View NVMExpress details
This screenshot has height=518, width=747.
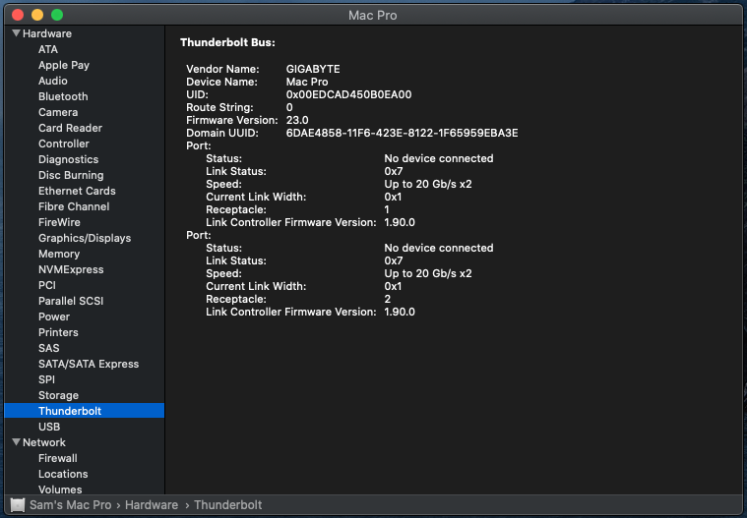71,269
